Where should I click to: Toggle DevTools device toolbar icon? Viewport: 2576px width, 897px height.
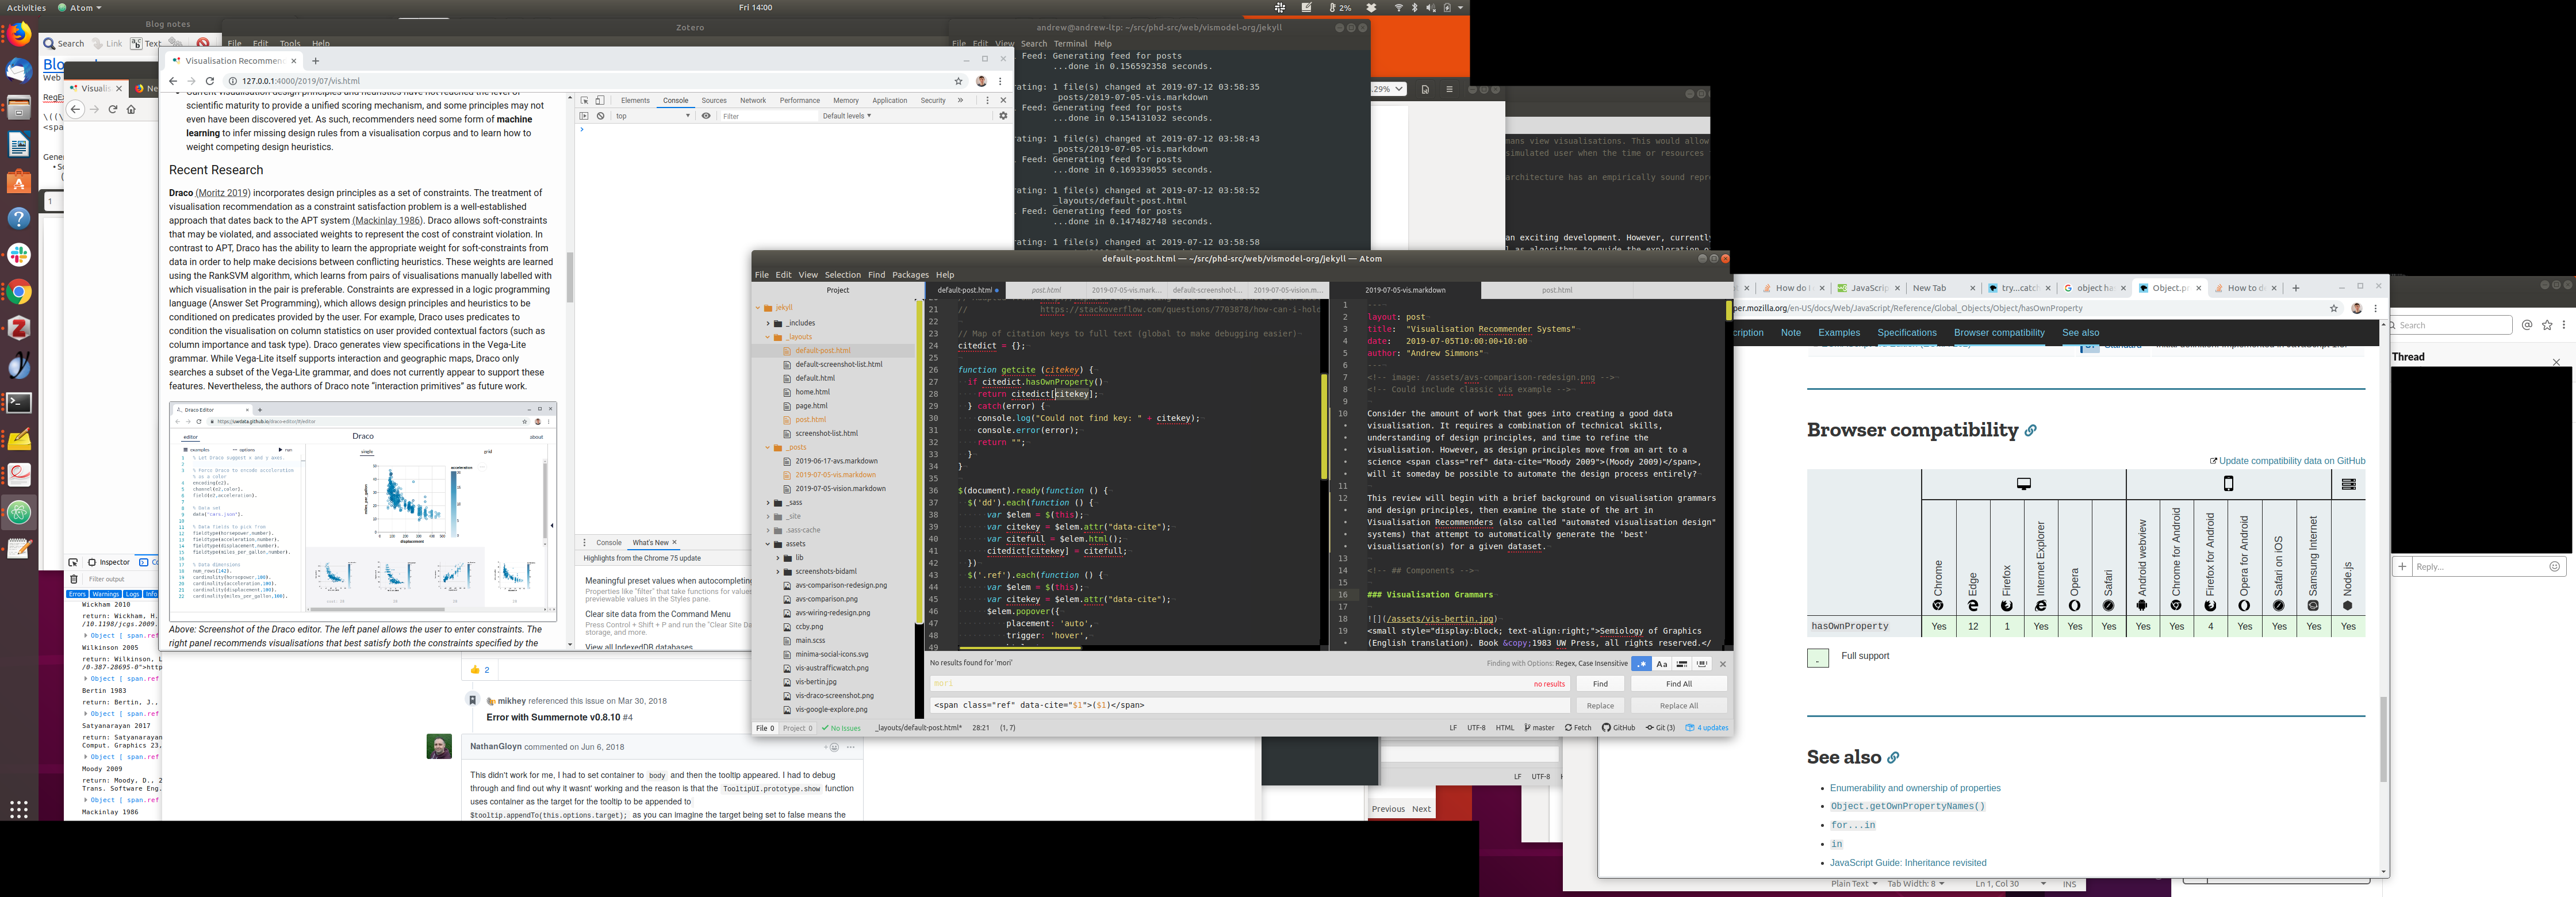pyautogui.click(x=600, y=100)
